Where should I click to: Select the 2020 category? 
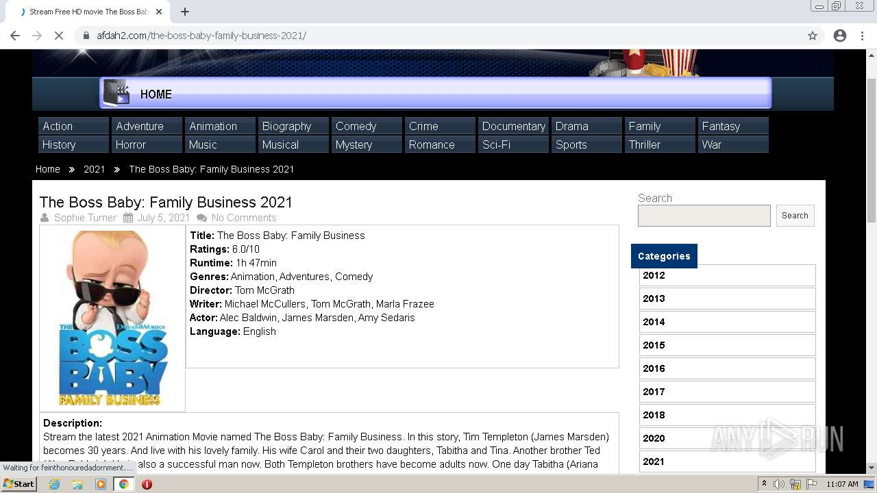[727, 438]
